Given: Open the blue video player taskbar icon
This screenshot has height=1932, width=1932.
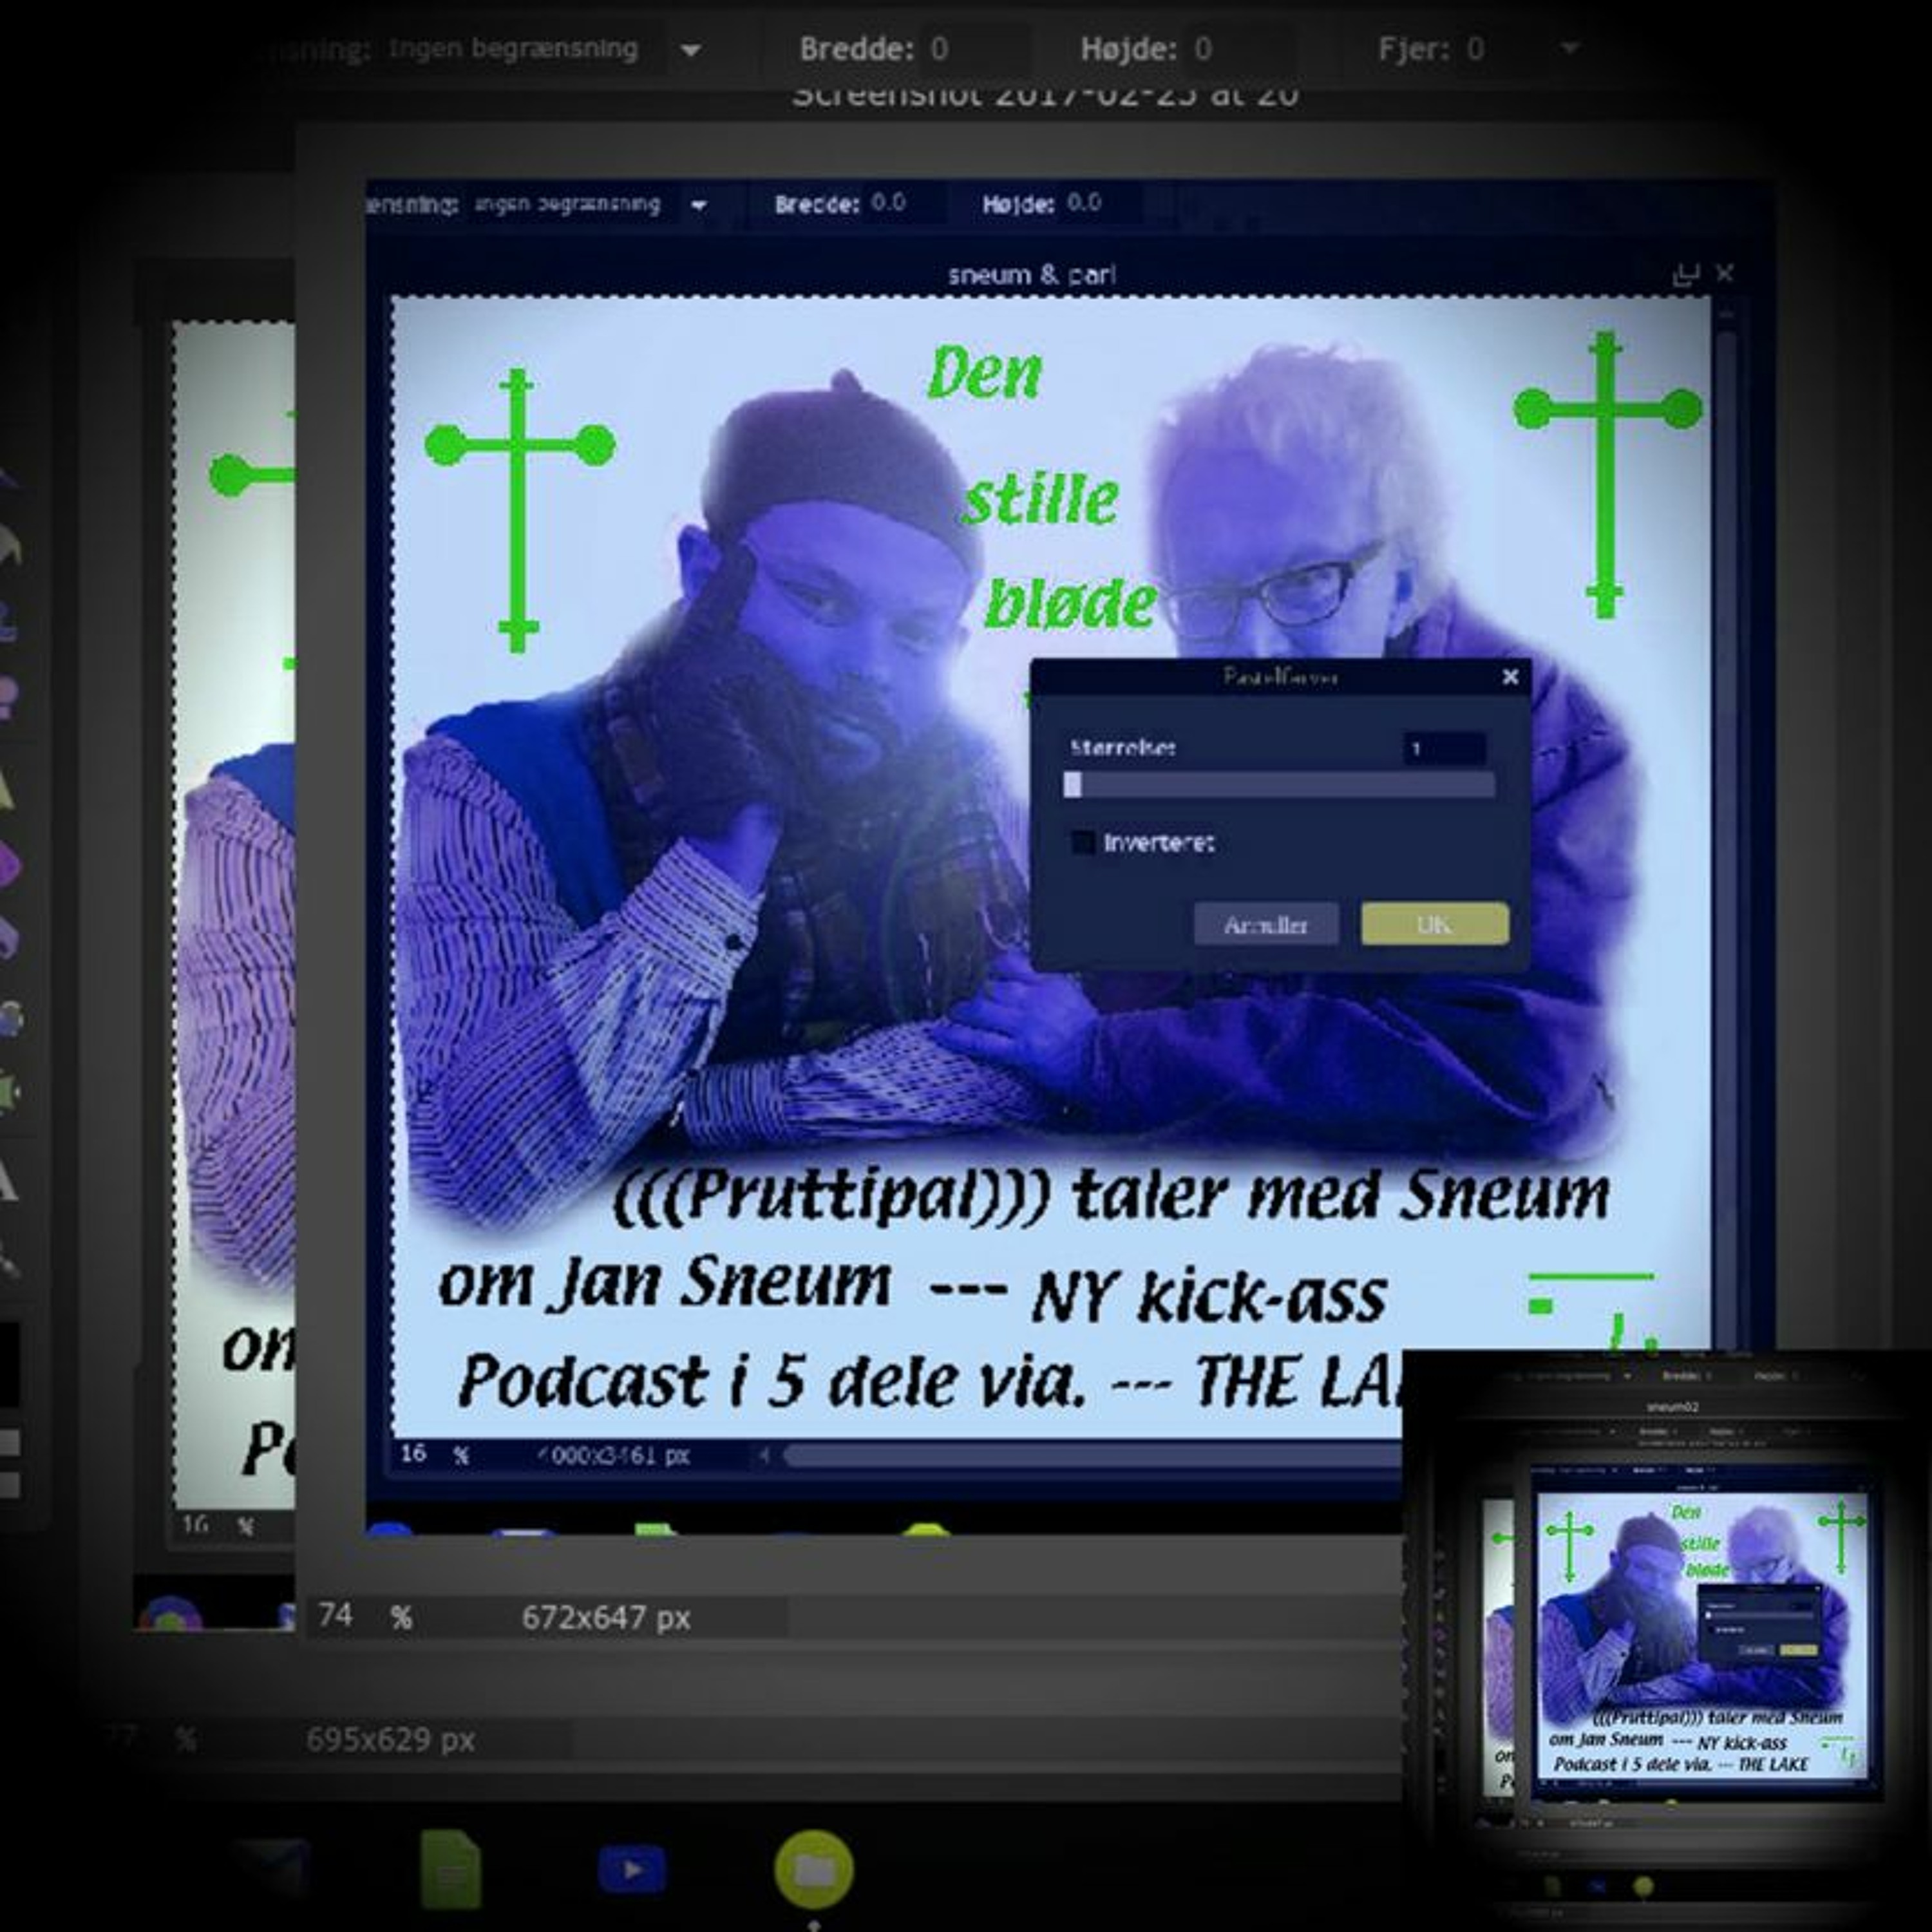Looking at the screenshot, I should 631,1869.
